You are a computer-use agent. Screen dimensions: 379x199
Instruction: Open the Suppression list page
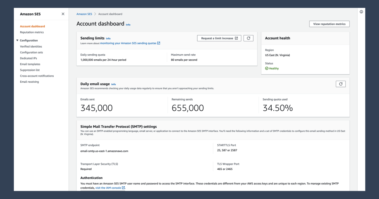point(30,70)
